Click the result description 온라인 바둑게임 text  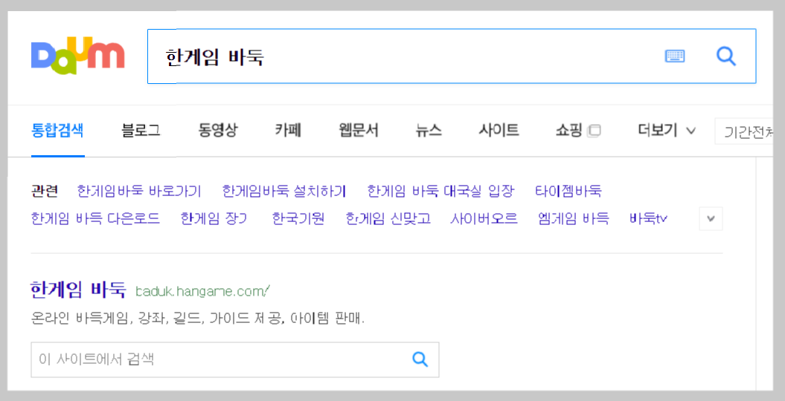(198, 319)
